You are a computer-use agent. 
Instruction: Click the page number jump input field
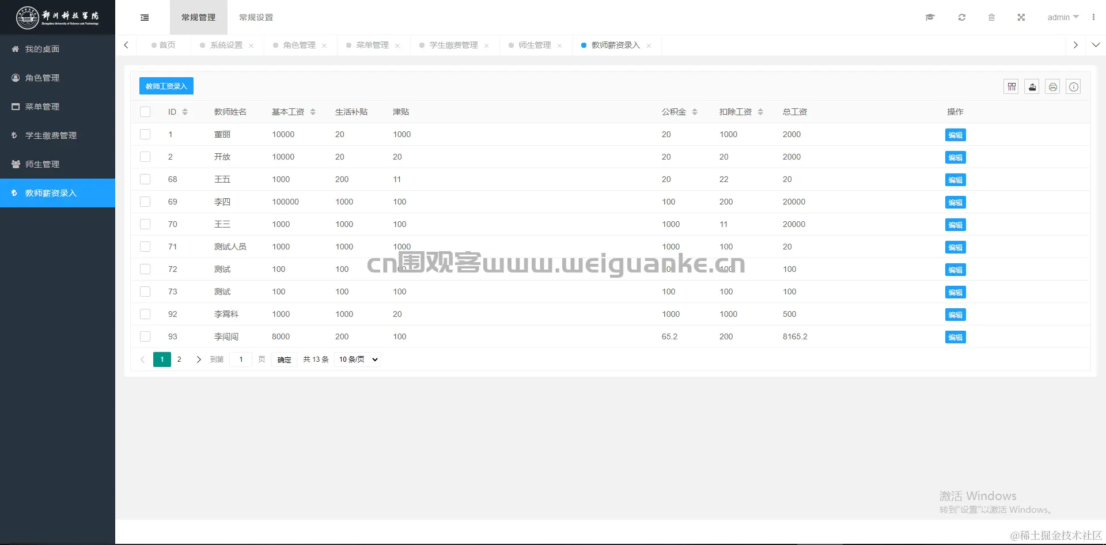[241, 359]
